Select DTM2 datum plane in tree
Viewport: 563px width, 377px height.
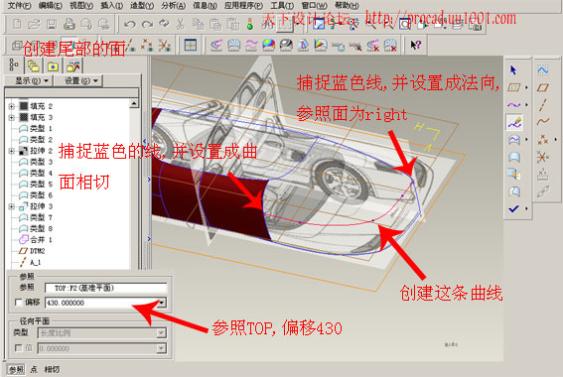click(32, 251)
